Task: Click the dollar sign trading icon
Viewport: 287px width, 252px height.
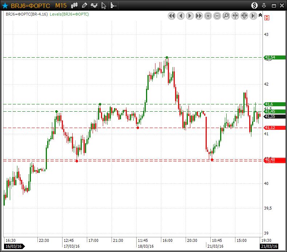Action: [255, 5]
